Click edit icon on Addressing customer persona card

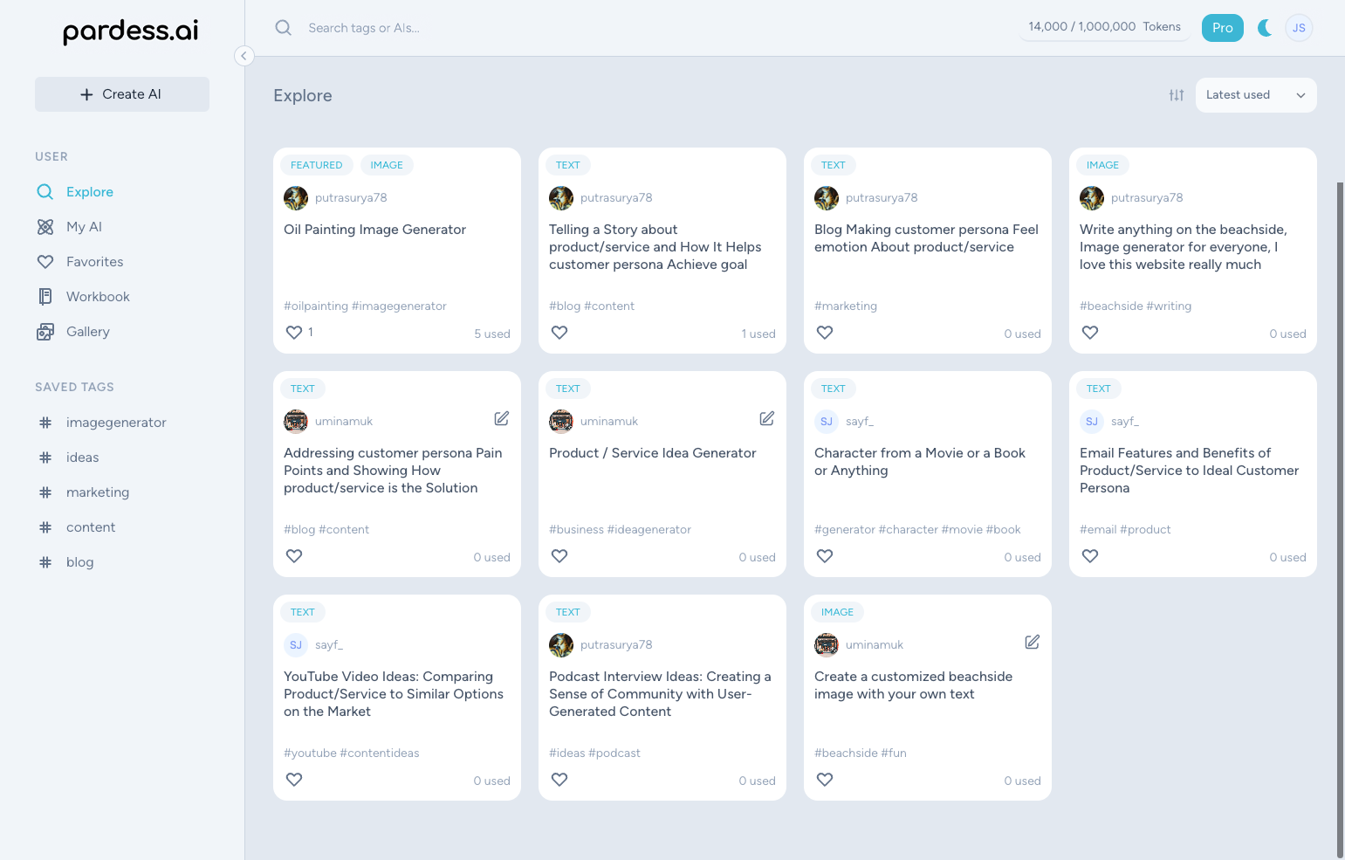coord(501,419)
